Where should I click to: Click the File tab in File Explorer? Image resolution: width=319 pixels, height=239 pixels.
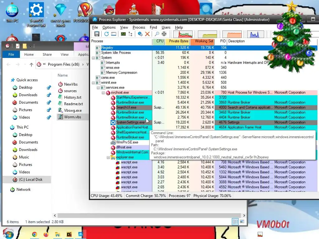click(x=11, y=54)
